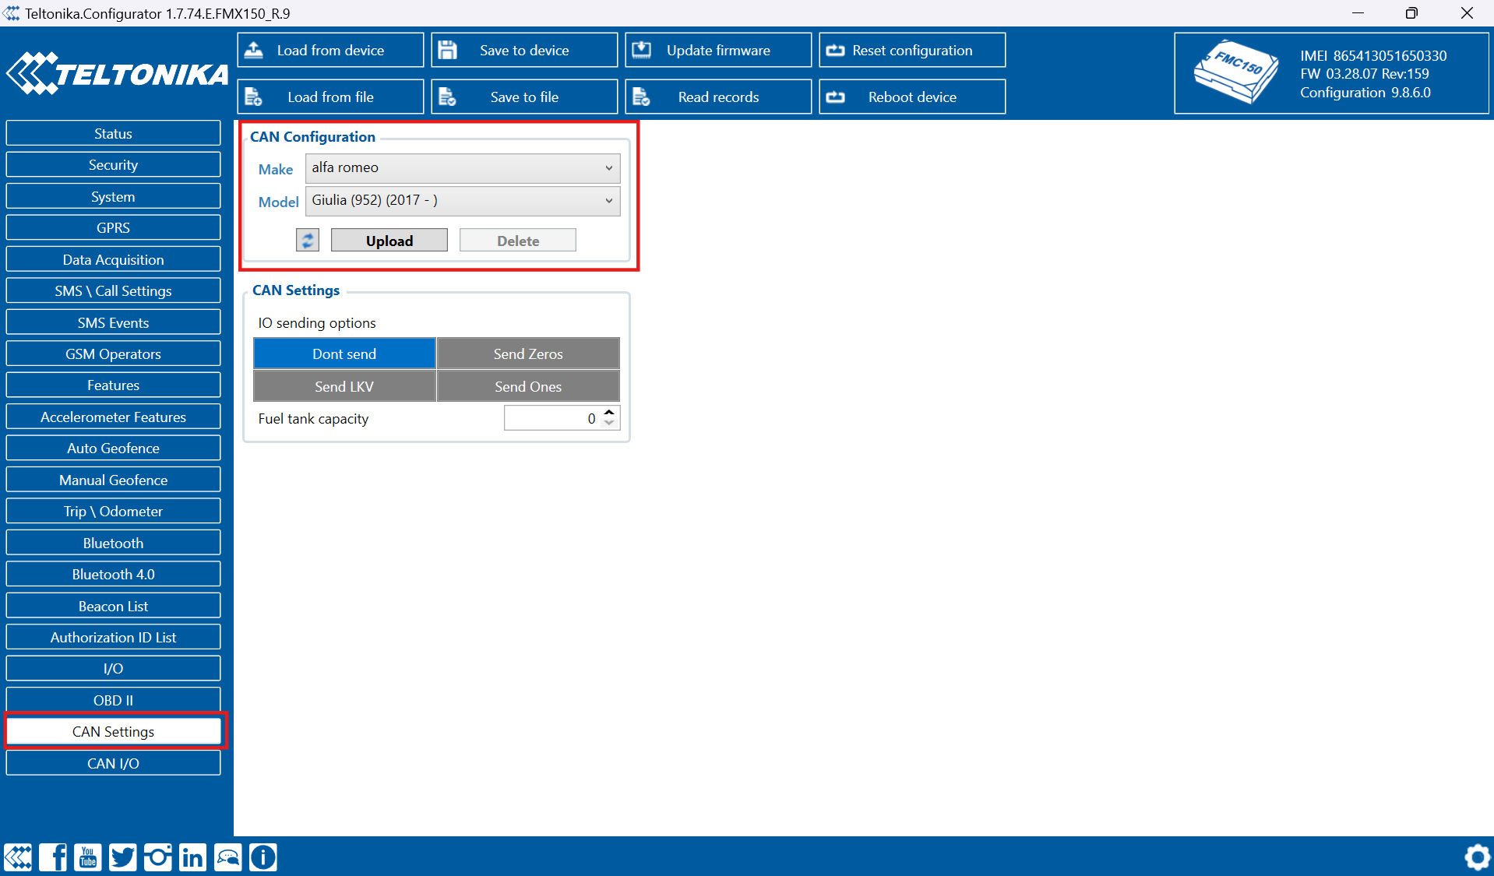Select the Send Zeros option

click(x=528, y=354)
